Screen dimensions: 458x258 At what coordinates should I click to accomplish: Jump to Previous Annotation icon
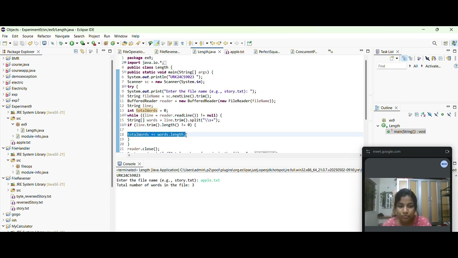coord(201,43)
